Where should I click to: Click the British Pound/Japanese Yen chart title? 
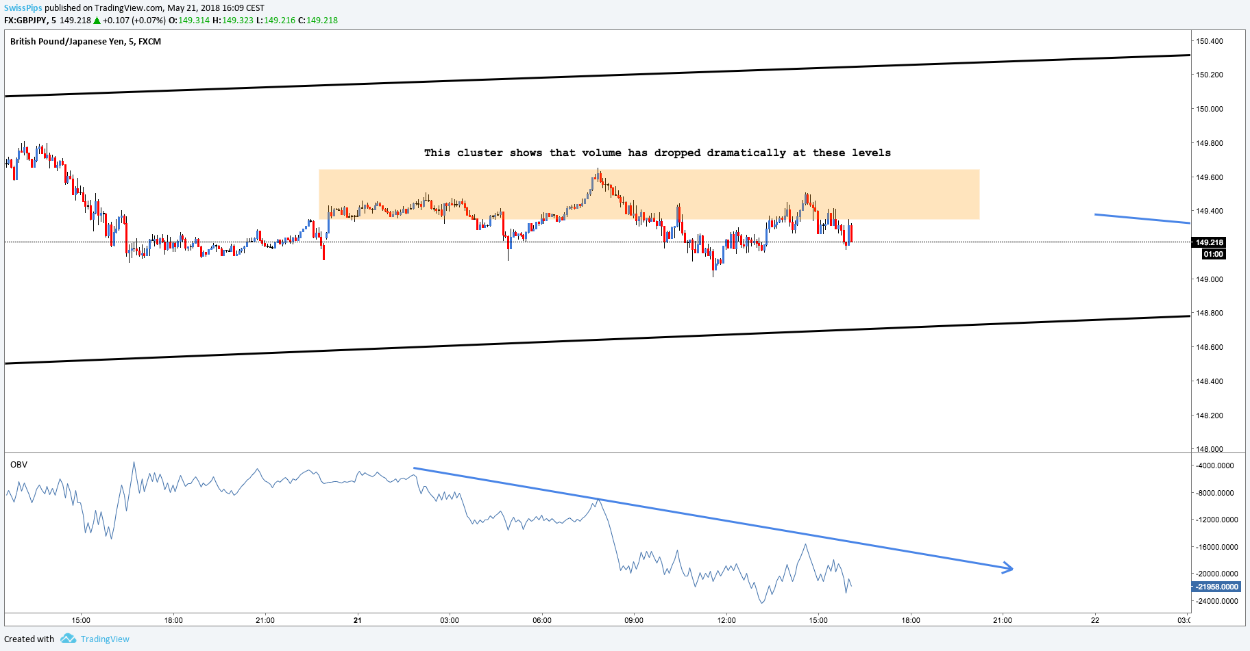click(x=86, y=42)
